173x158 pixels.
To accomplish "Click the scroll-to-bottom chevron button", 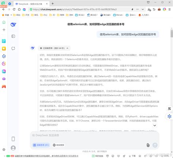I will click(x=155, y=126).
